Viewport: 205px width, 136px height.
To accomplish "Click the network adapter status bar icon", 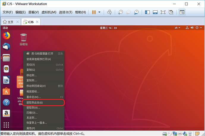I will (x=175, y=134).
